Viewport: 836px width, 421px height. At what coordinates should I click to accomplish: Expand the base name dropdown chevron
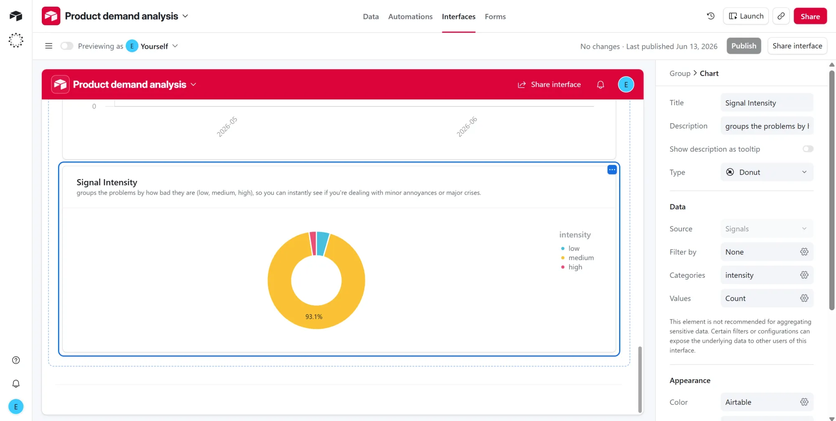186,16
